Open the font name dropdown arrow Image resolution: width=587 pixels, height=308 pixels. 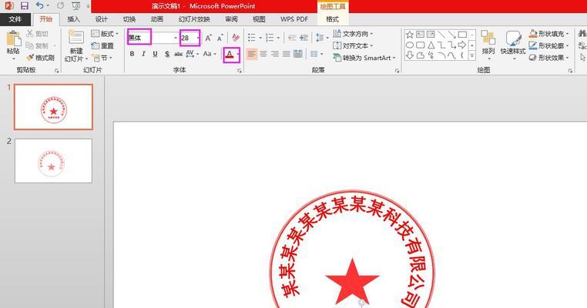(175, 38)
